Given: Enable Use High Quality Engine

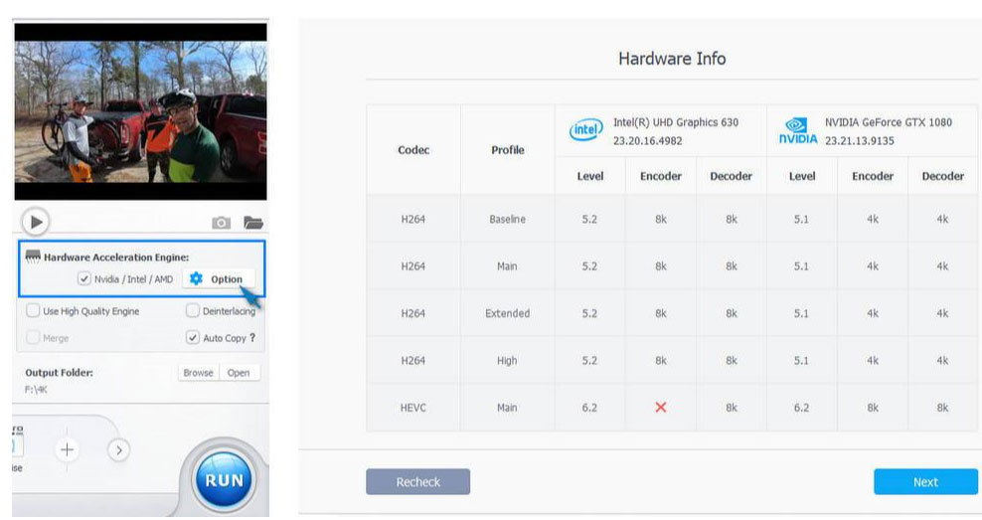Looking at the screenshot, I should tap(33, 310).
